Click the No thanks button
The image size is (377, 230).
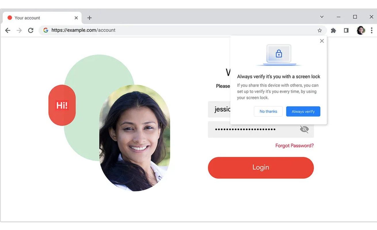268,111
